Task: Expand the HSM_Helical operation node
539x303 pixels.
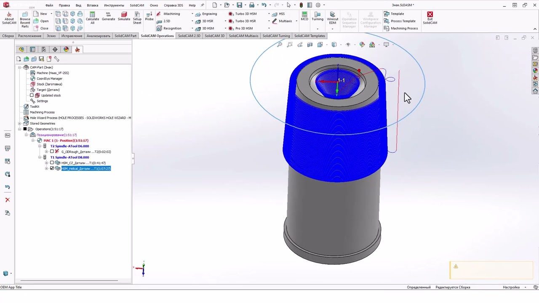Action: 47,168
